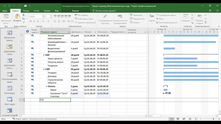The width and height of the screenshot is (221, 124).
Task: Collapse the ribbon with the chevron
Action: tap(219, 26)
